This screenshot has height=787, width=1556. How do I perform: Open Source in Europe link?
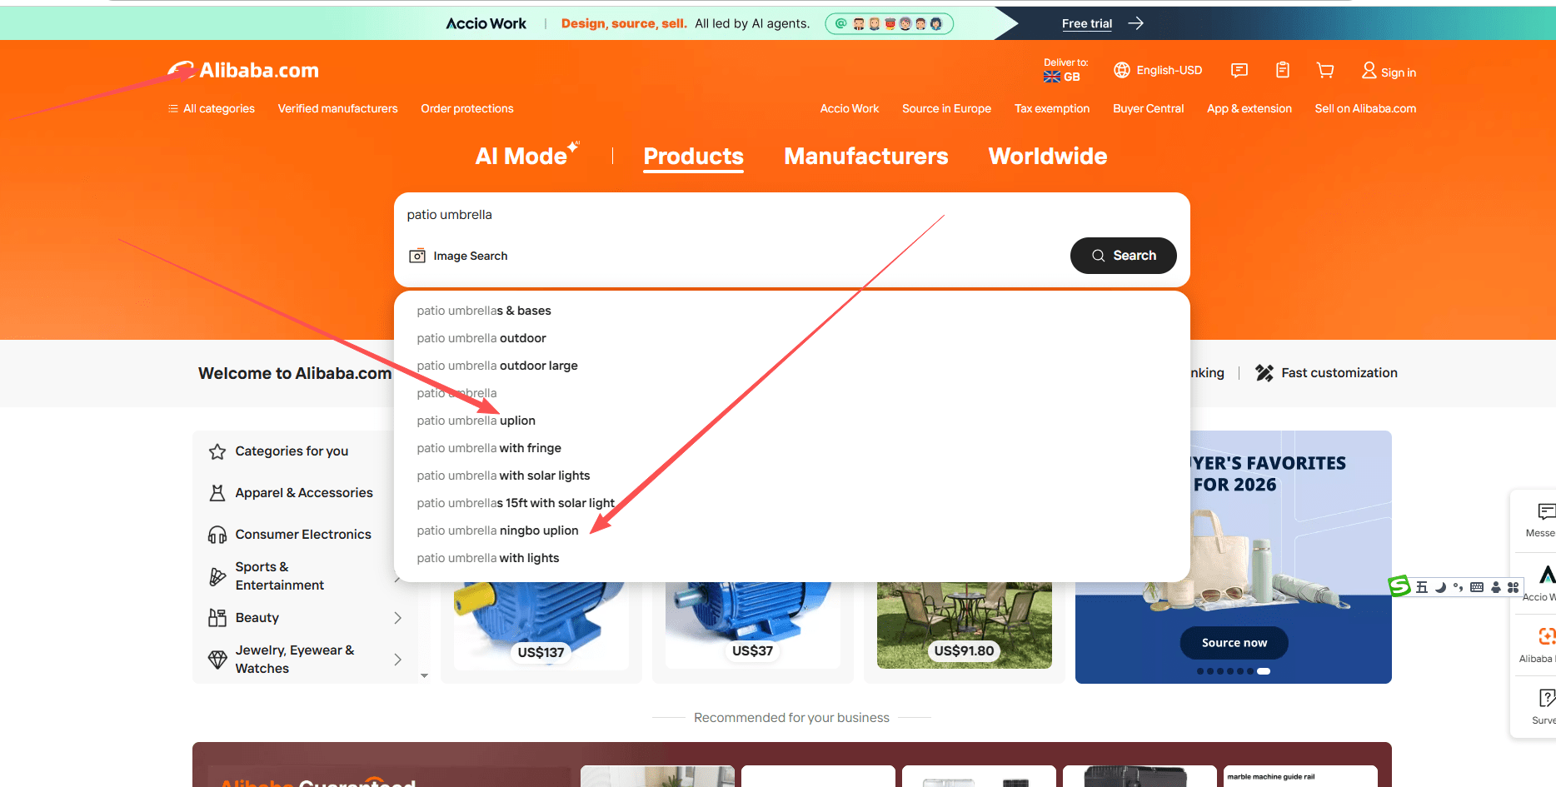coord(946,108)
